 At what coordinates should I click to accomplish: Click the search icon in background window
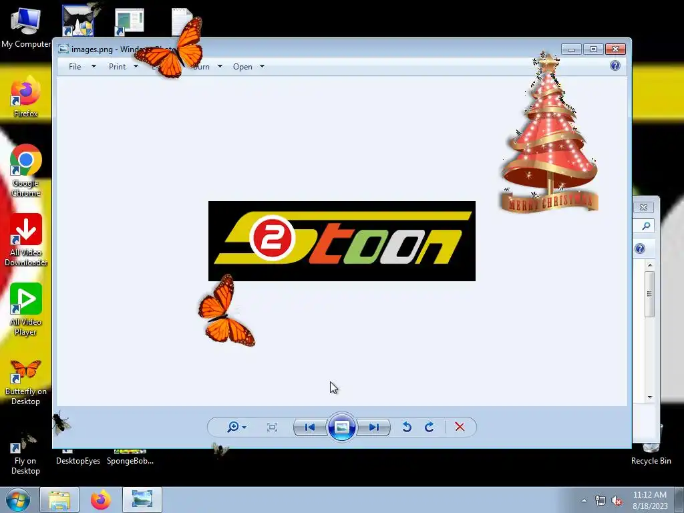click(x=646, y=226)
